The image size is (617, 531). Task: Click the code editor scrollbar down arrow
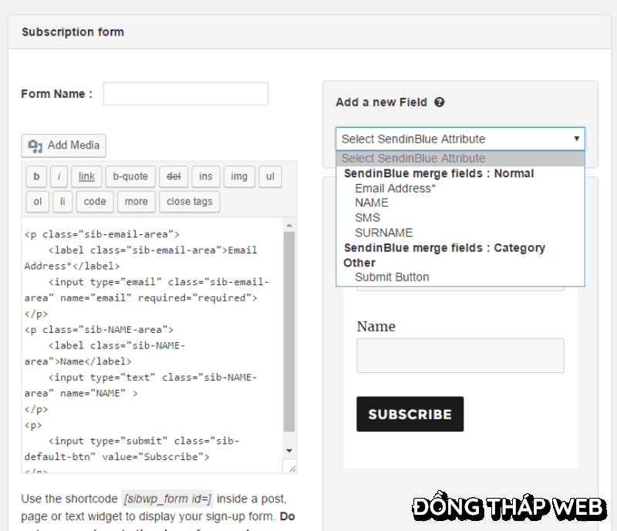(x=289, y=451)
